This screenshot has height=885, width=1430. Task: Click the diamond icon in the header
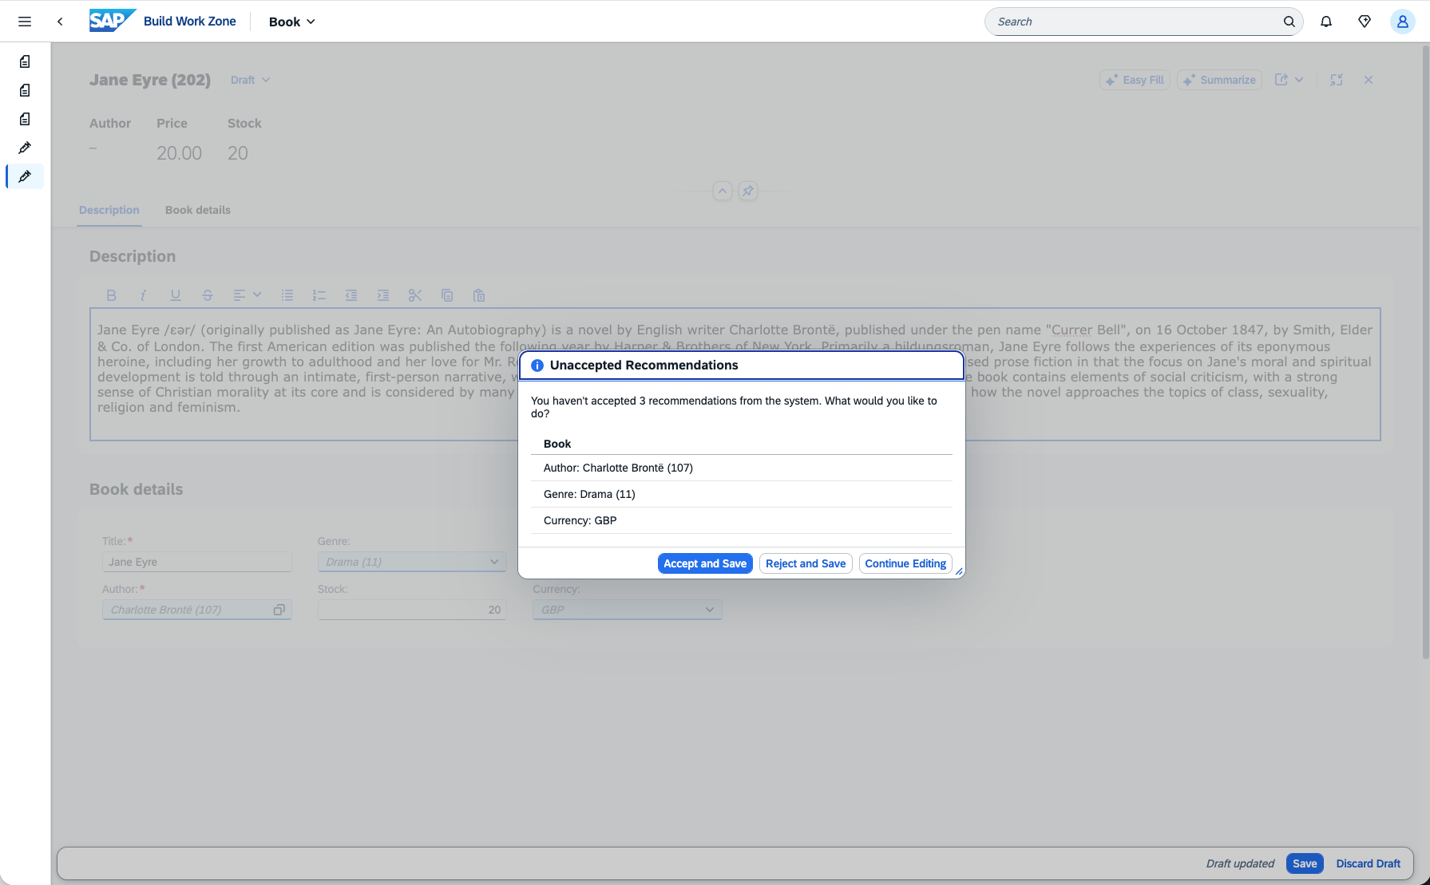pos(1365,22)
